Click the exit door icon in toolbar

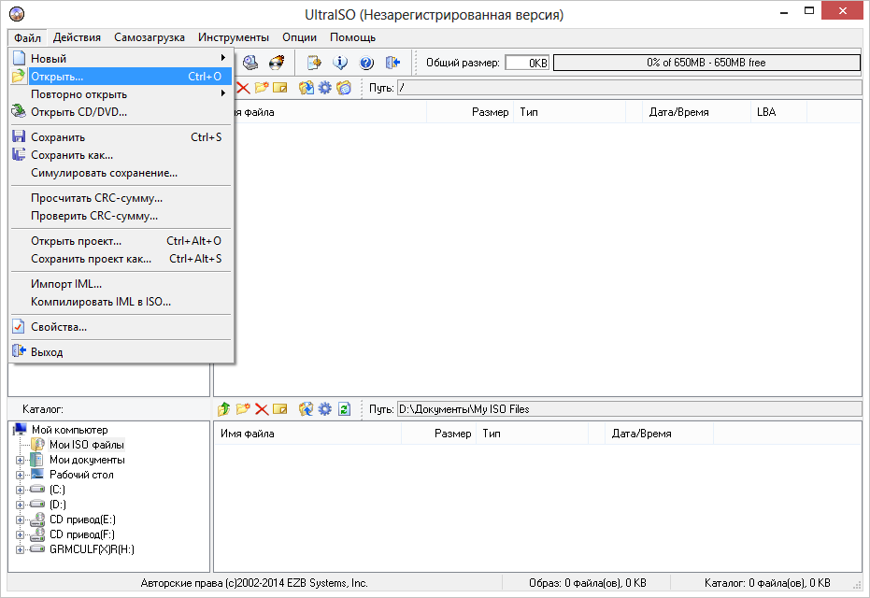(x=392, y=63)
